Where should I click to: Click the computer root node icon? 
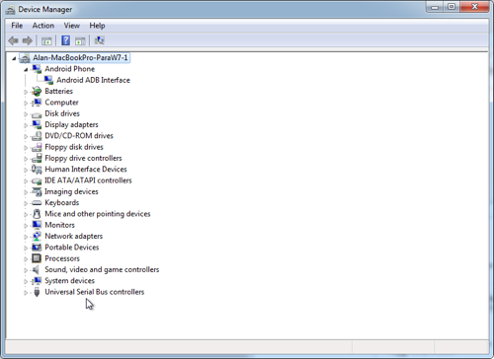25,58
